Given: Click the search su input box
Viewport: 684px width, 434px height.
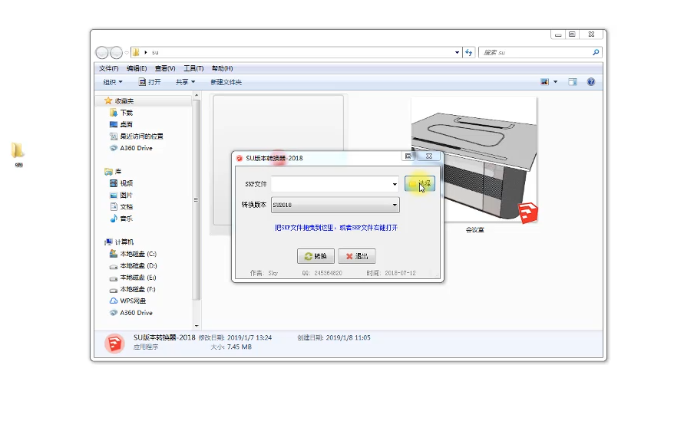Looking at the screenshot, I should coord(535,52).
